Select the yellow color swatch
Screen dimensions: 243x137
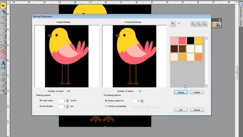pos(199,41)
